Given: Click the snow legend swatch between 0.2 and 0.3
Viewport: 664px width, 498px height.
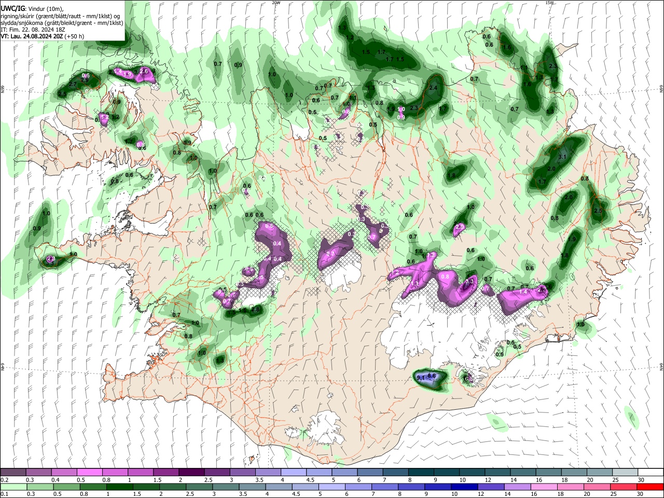Looking at the screenshot, I should (x=13, y=472).
